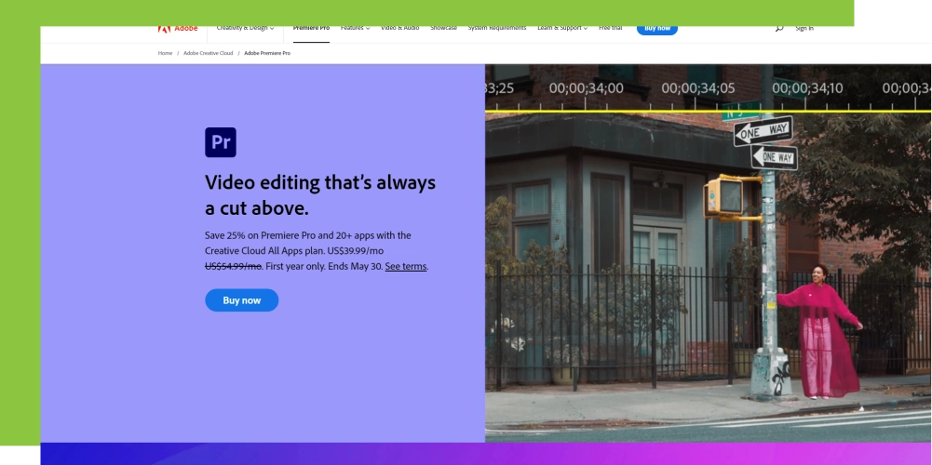Click the 00;00;34;00 timecode label
932x465 pixels.
[x=586, y=88]
